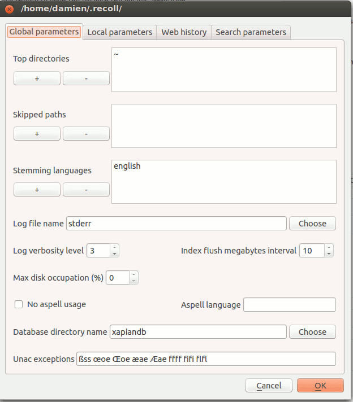Add a stemming language with the plus button
The image size is (353, 402).
[37, 190]
